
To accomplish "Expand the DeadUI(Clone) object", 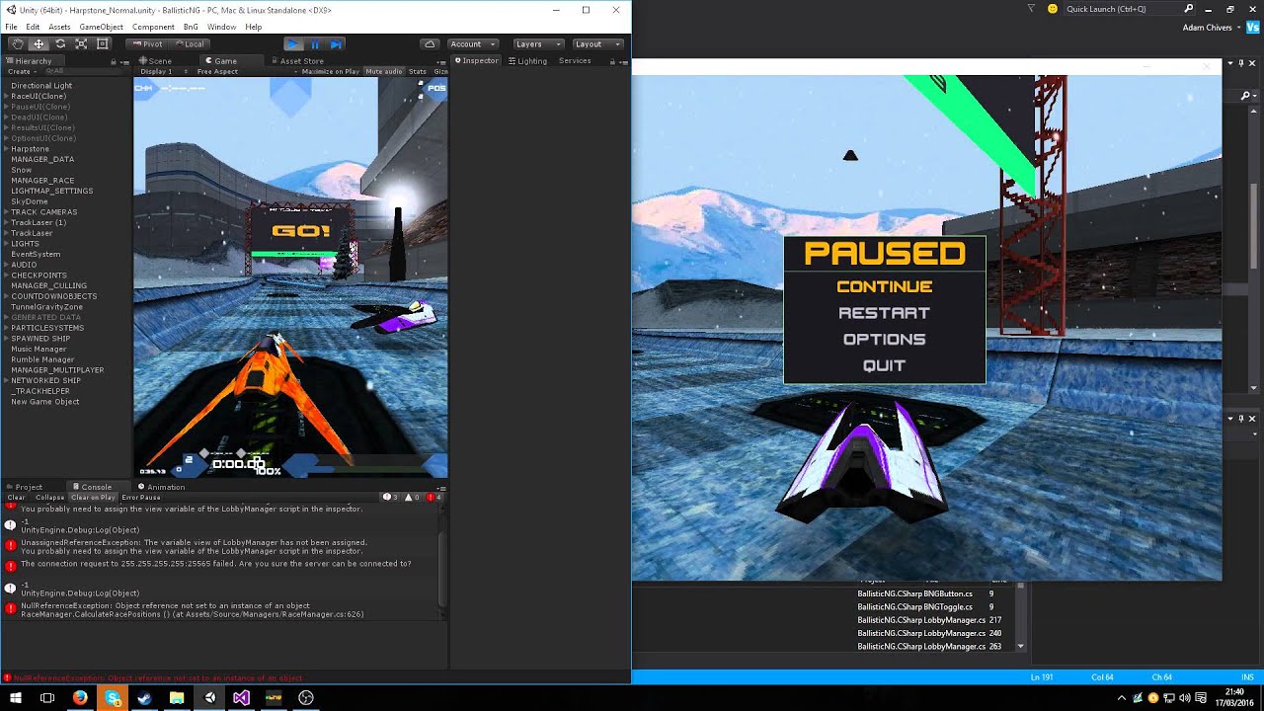I will tap(6, 118).
